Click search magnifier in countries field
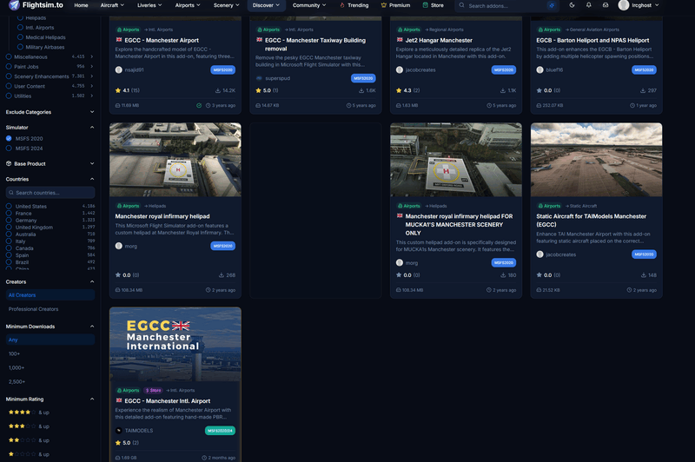The height and width of the screenshot is (462, 695). [x=10, y=193]
